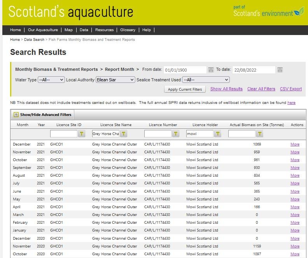Image resolution: width=308 pixels, height=258 pixels.
Task: Click the Scotland's environment logo
Action: [268, 12]
